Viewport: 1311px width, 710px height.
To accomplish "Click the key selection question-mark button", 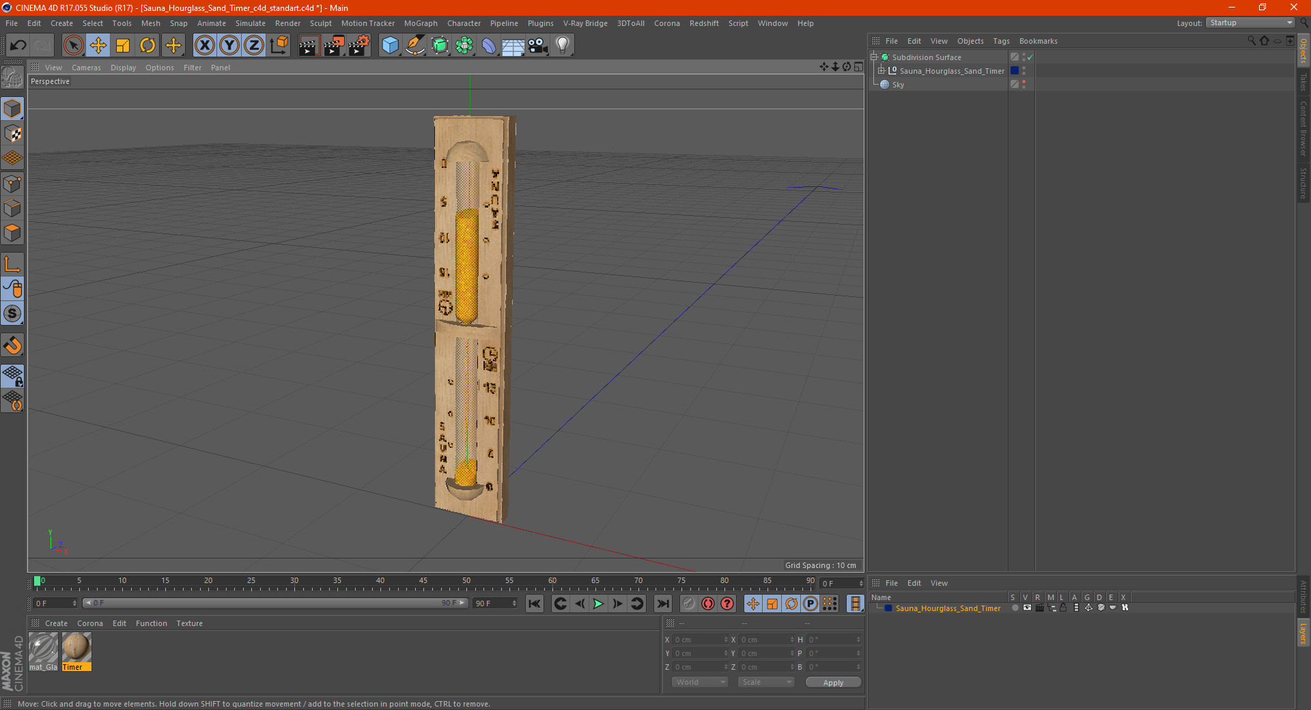I will pyautogui.click(x=727, y=603).
